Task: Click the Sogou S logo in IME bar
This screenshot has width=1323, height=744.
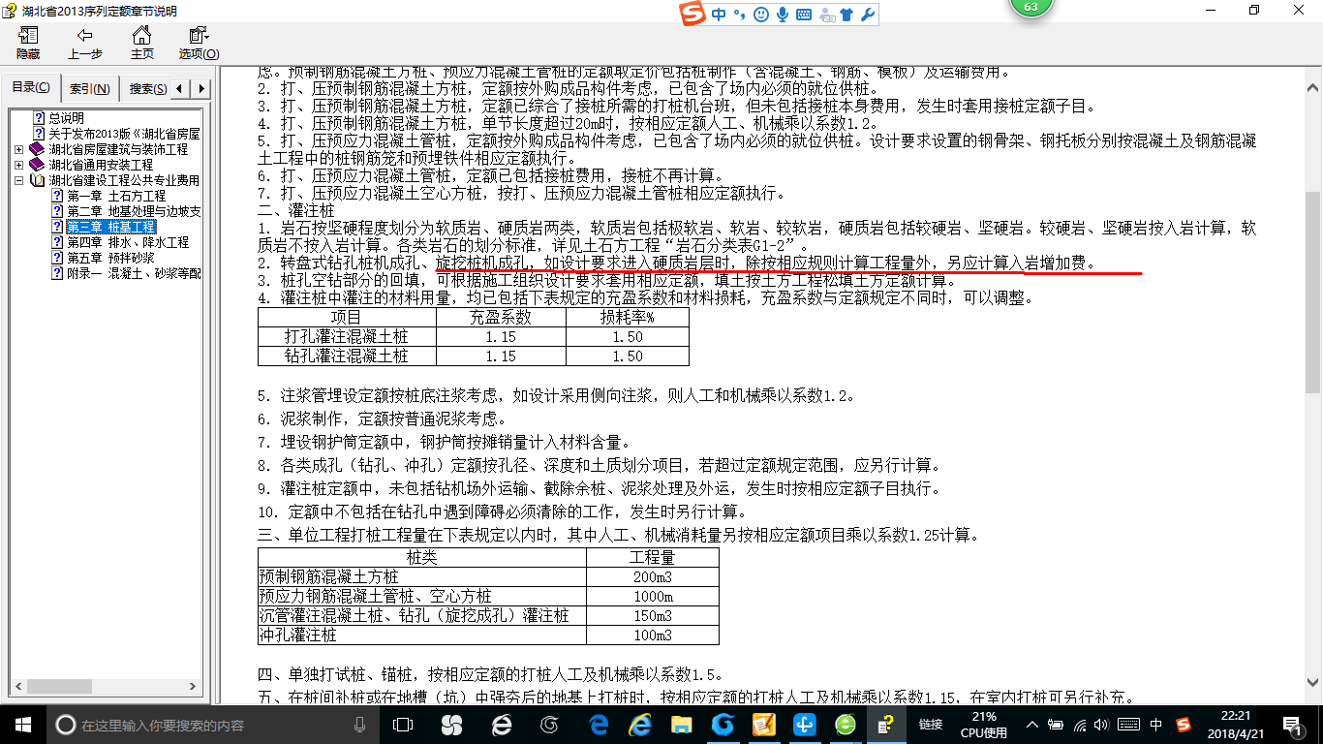Action: (692, 15)
